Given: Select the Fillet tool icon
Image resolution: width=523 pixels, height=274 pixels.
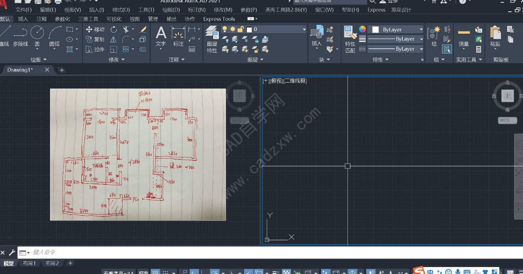Looking at the screenshot, I should [126, 39].
